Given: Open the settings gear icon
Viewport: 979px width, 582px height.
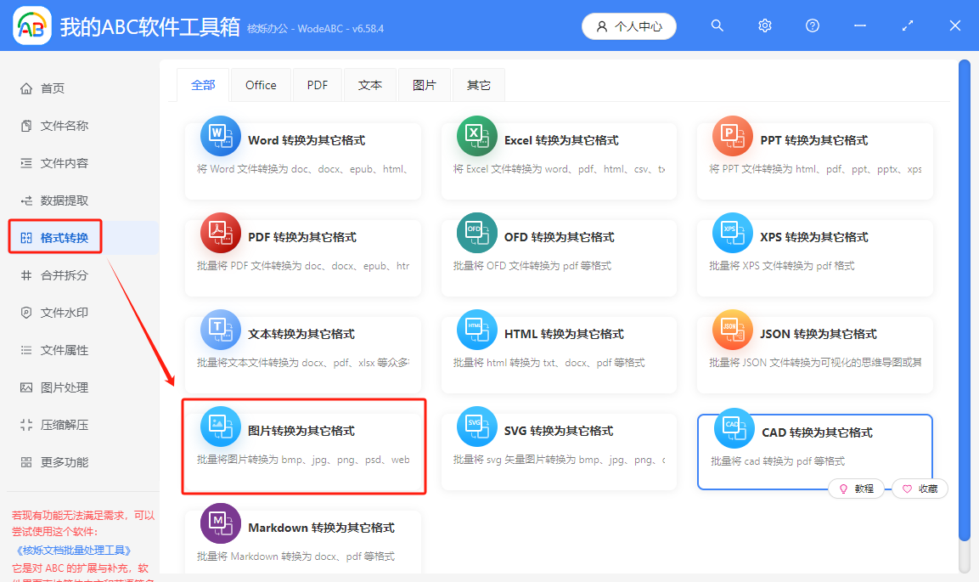Looking at the screenshot, I should tap(764, 25).
